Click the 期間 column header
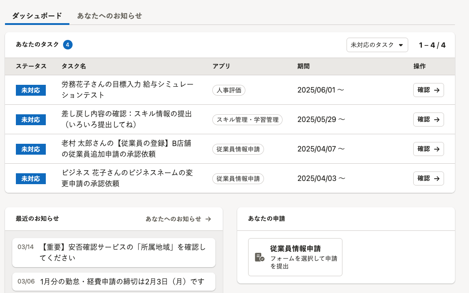 pos(303,66)
